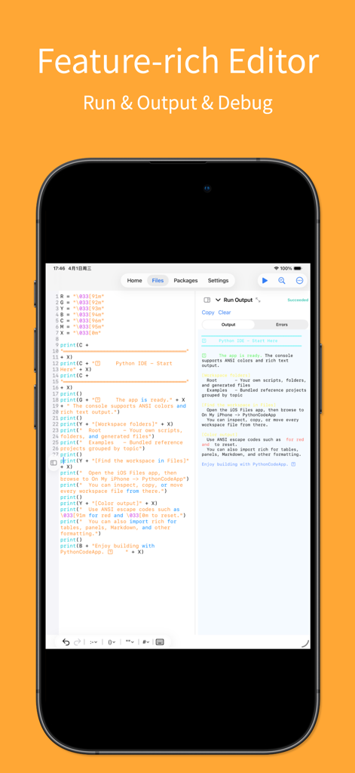Click the Succeeded status label
Viewport: 355px width, 773px height.
(298, 300)
